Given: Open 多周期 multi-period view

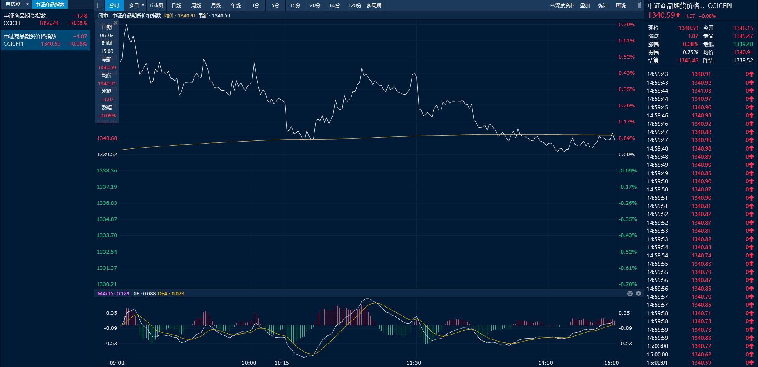Looking at the screenshot, I should (374, 5).
